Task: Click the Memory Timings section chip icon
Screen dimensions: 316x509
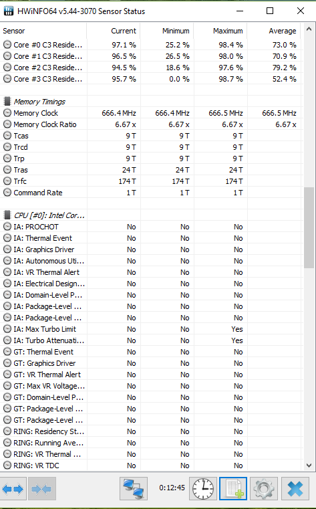Action: pos(7,102)
